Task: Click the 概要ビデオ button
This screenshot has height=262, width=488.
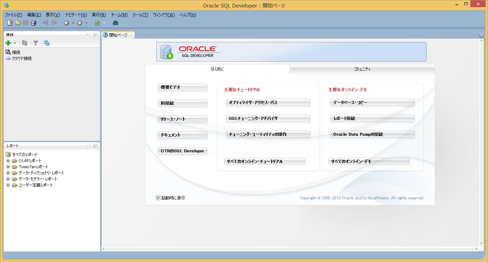Action: pyautogui.click(x=182, y=87)
